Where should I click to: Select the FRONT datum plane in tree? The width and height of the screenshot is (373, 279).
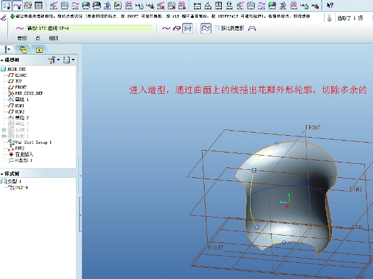[x=20, y=87]
